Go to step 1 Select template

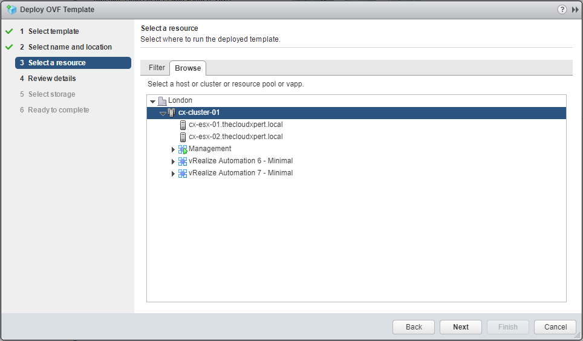pyautogui.click(x=53, y=31)
